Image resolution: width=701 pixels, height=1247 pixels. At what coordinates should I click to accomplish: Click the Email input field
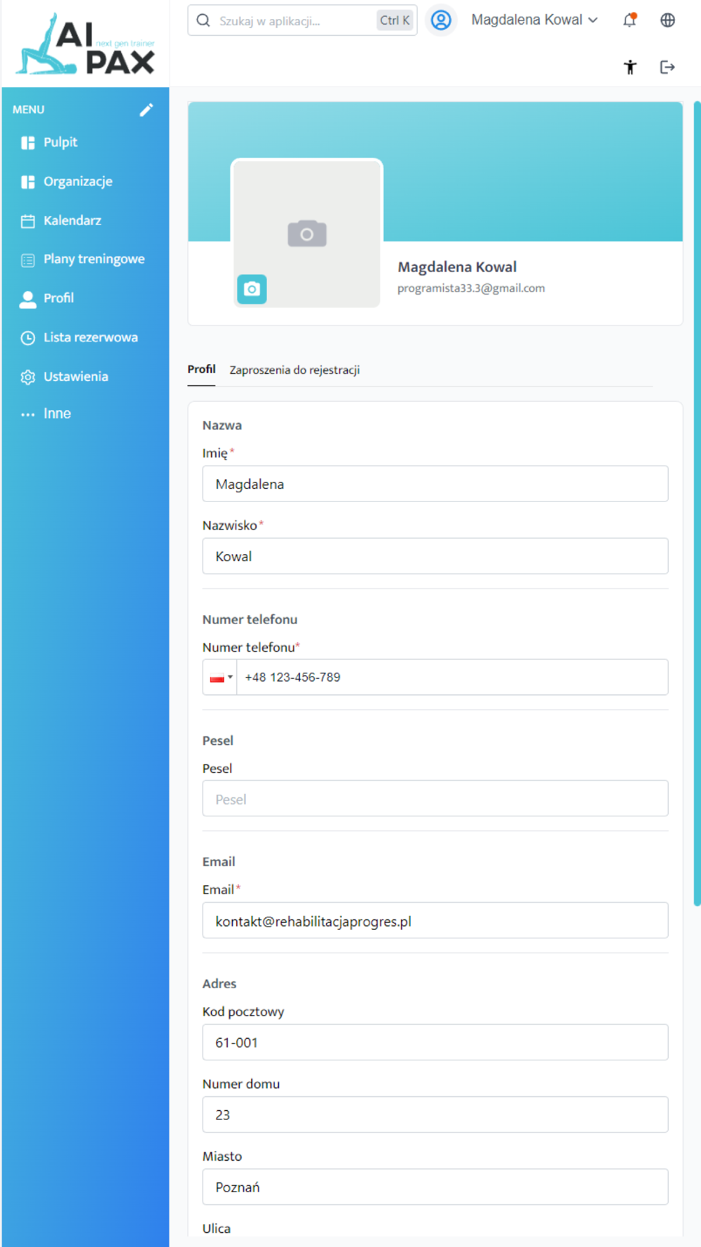[435, 921]
